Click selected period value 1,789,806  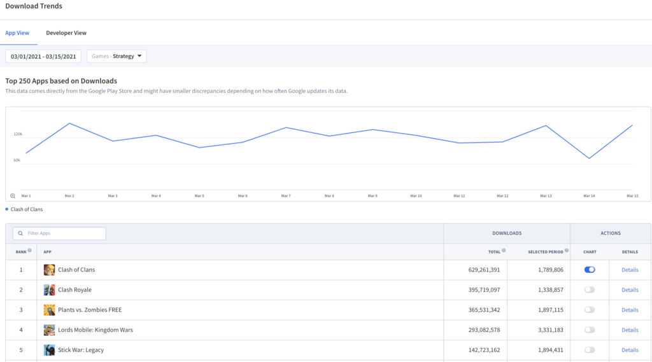[551, 270]
